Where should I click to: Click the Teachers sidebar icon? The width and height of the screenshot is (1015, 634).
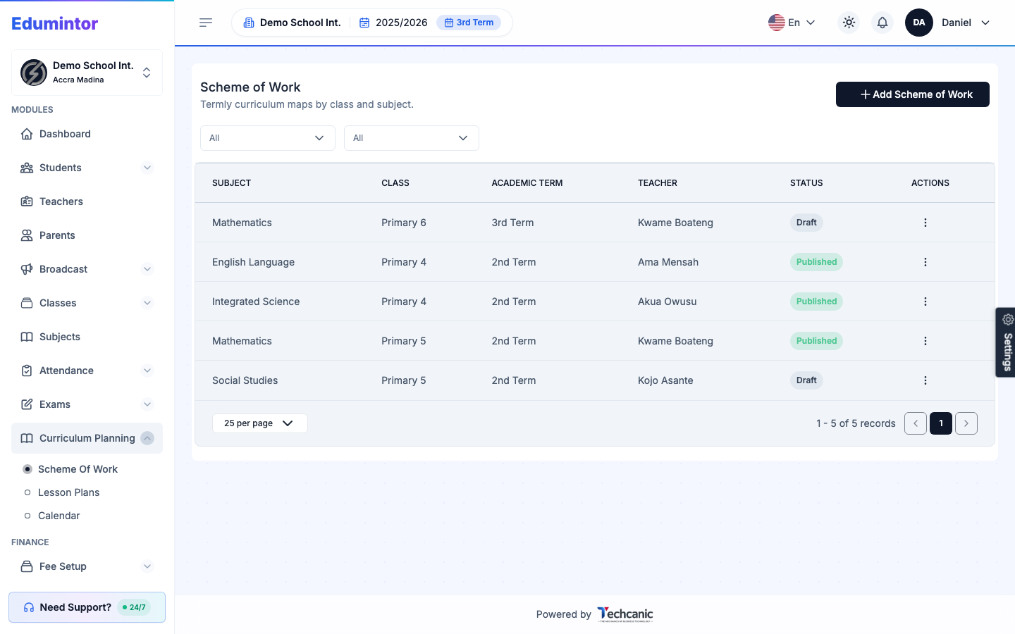pos(27,201)
